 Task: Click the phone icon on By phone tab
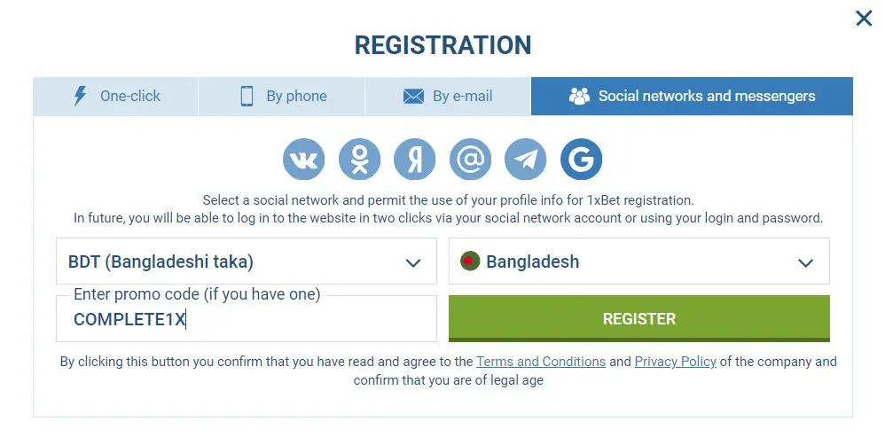[x=247, y=97]
